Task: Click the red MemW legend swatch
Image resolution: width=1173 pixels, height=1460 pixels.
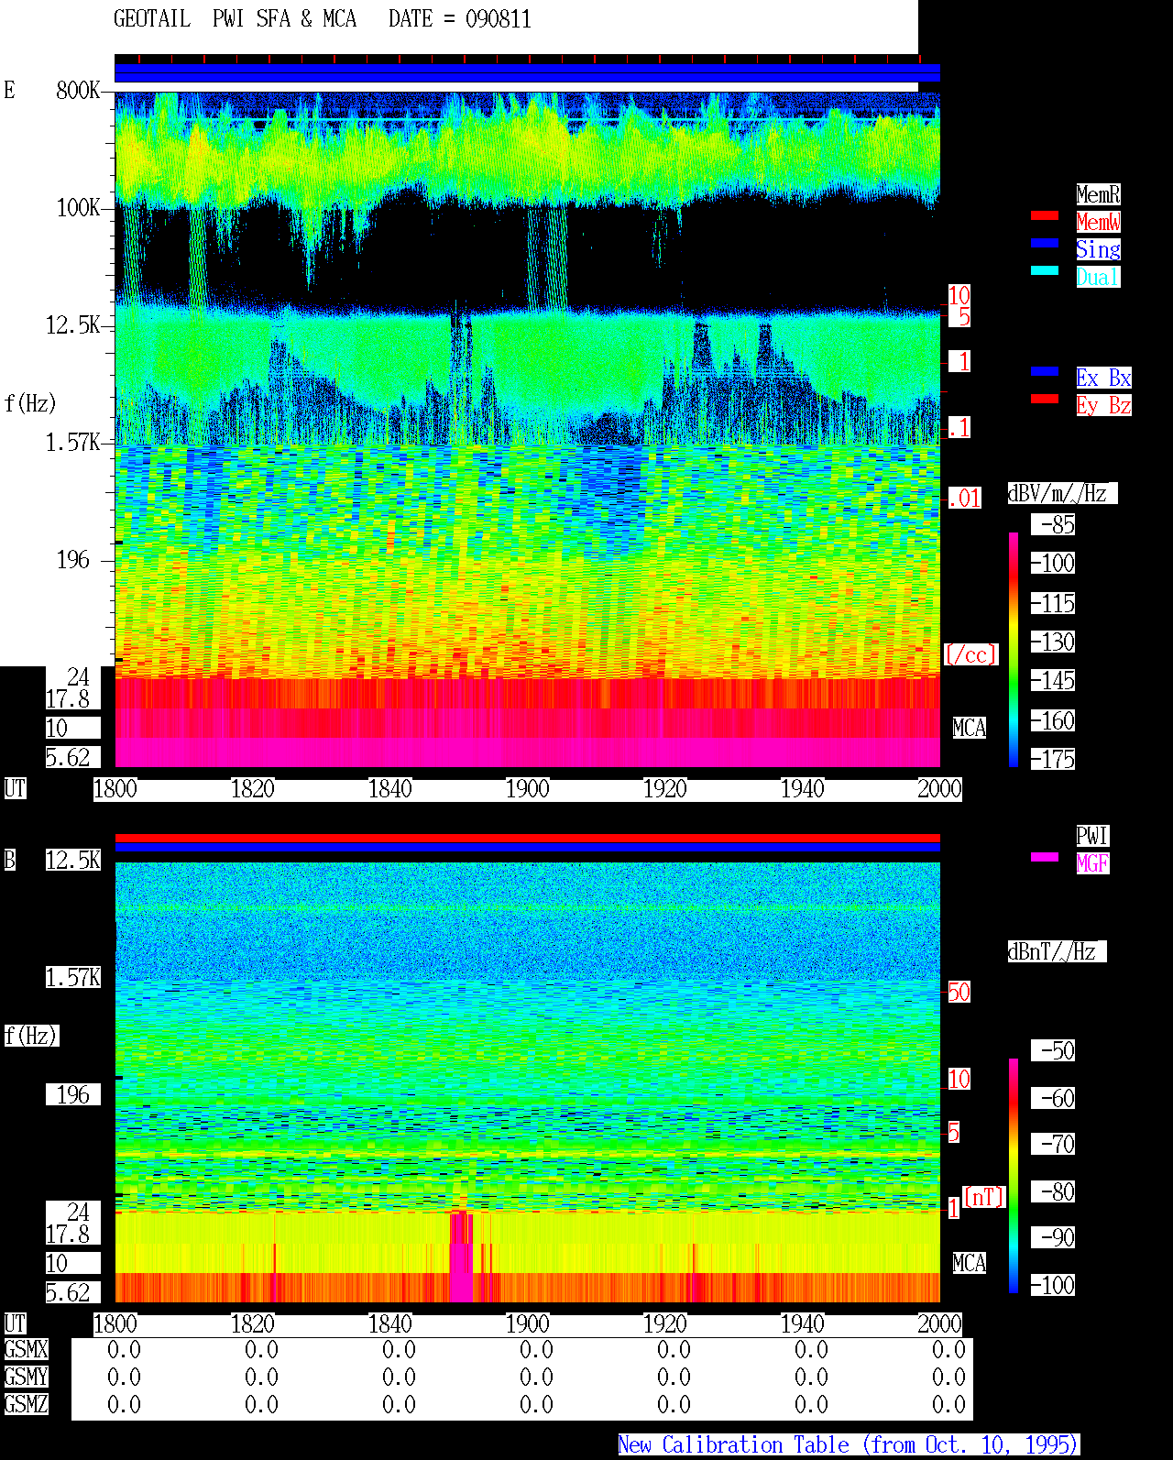Action: (1045, 215)
